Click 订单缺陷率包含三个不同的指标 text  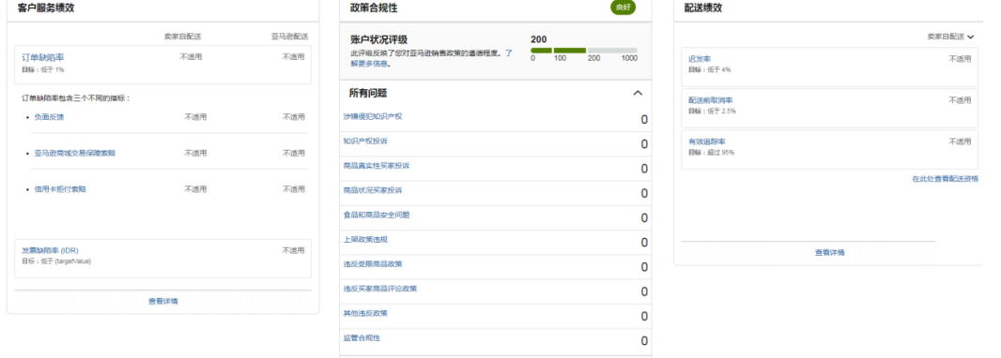click(76, 98)
